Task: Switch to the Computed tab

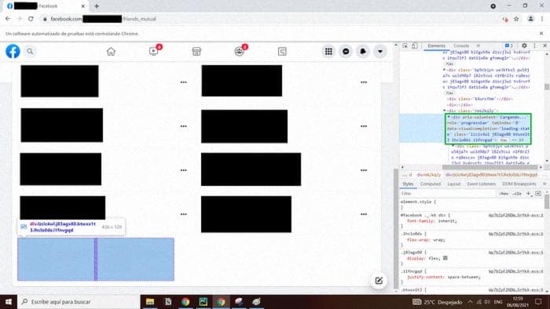Action: coord(431,184)
